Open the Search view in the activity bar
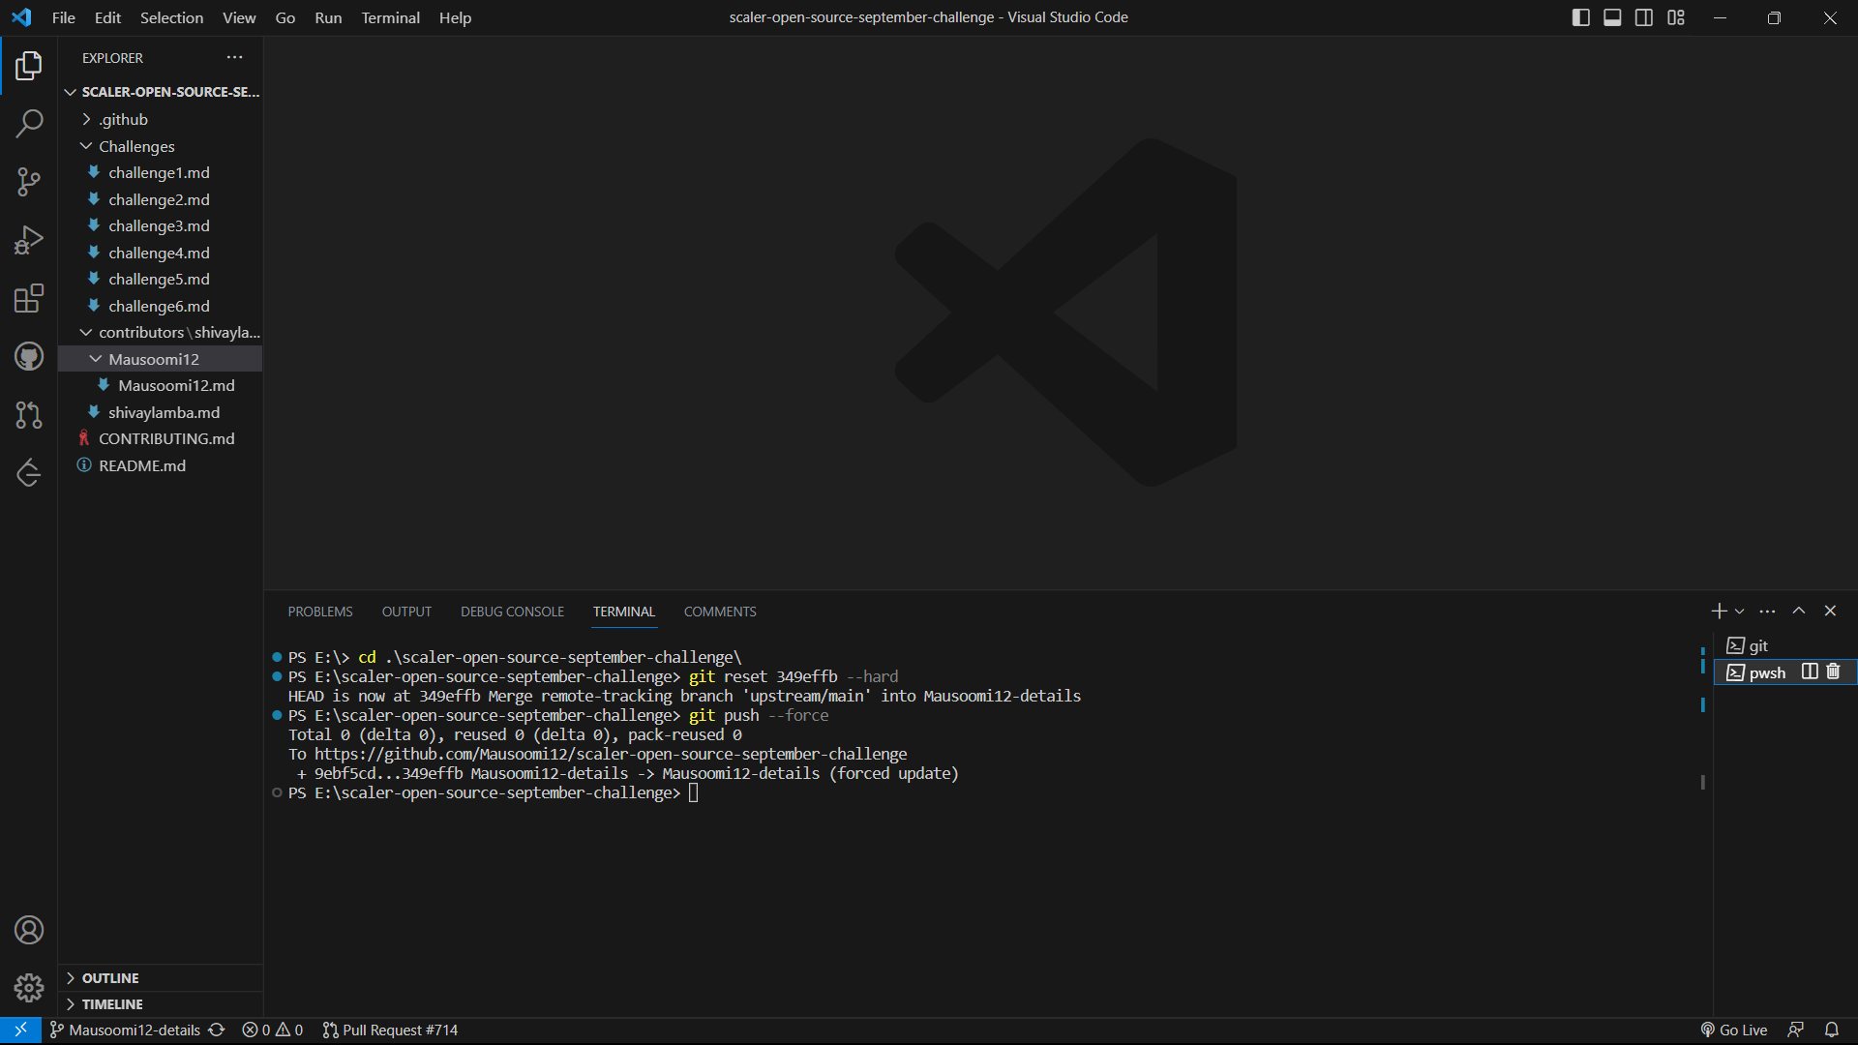 coord(29,124)
